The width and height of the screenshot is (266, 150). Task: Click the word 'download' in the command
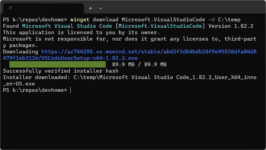click(105, 19)
